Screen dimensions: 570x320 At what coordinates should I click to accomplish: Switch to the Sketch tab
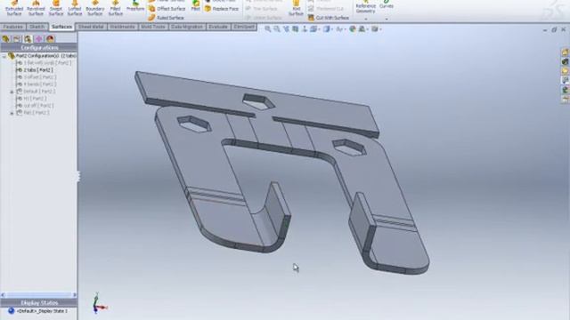coord(37,27)
